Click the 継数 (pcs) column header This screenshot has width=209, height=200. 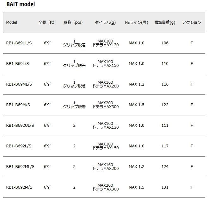click(x=73, y=23)
